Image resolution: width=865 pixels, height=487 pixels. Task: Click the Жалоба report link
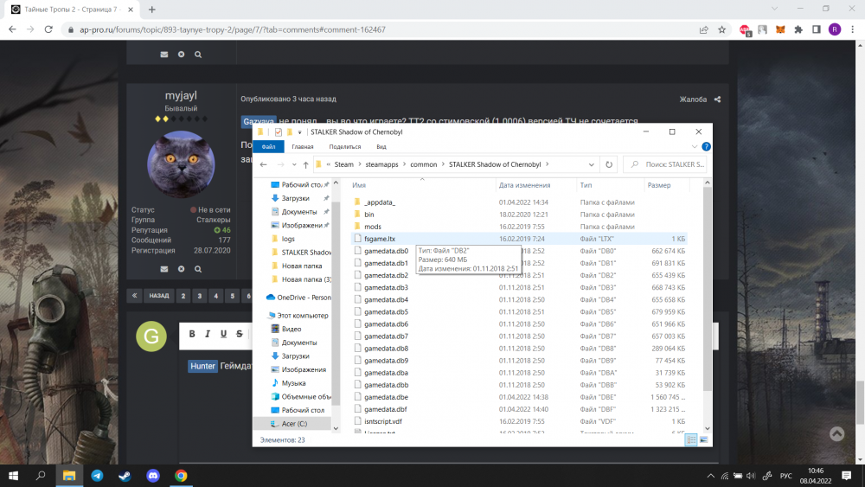[x=693, y=99]
